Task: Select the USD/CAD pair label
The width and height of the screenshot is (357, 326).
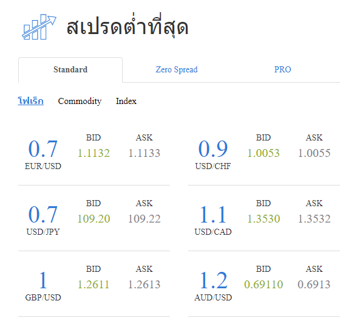Action: [x=213, y=232]
